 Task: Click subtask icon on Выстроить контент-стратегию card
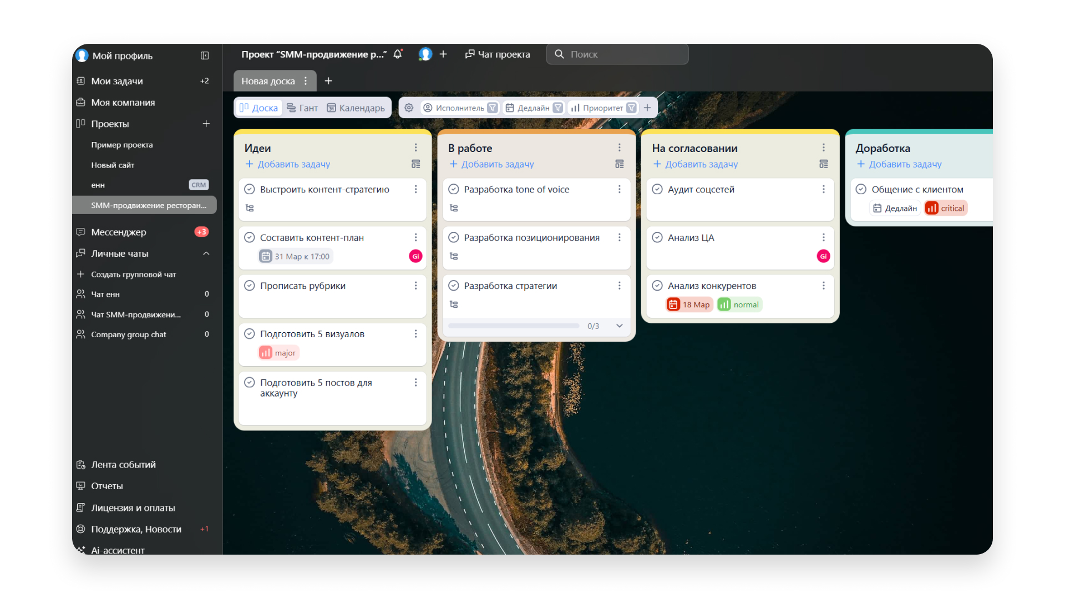250,208
